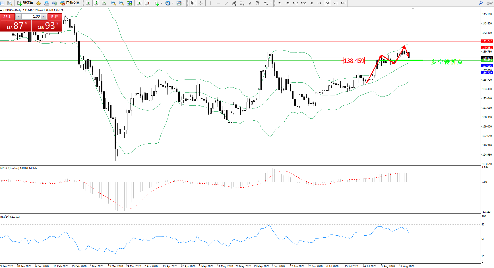
Task: Click the New Order (新订单) button
Action: (25, 3)
